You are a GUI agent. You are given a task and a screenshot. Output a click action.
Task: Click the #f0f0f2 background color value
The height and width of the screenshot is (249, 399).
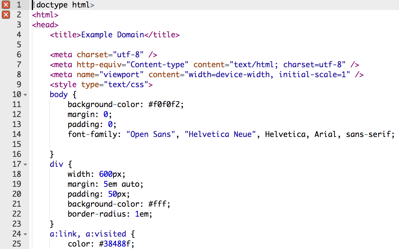click(166, 104)
